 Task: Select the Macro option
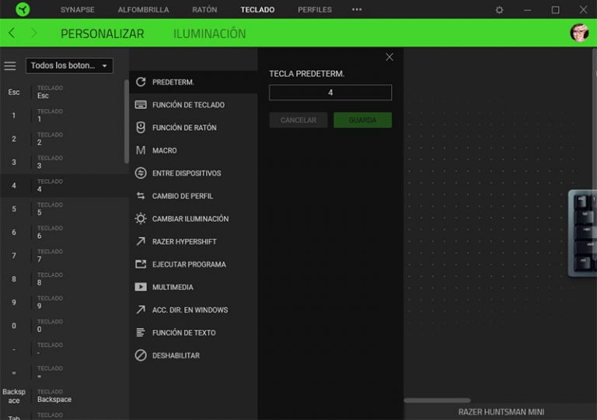194,151
